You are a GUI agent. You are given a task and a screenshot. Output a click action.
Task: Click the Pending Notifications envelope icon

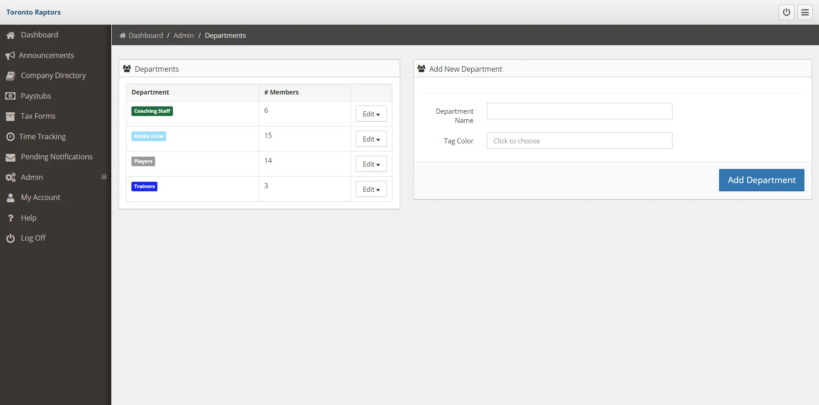10,157
